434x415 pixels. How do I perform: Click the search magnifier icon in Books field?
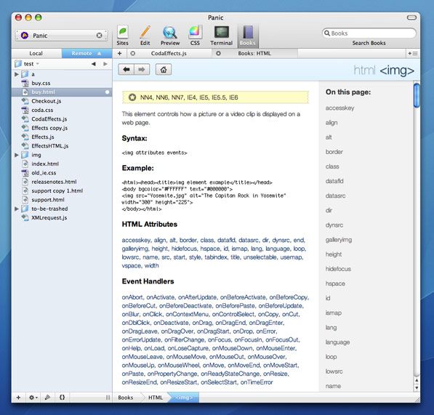pyautogui.click(x=327, y=33)
